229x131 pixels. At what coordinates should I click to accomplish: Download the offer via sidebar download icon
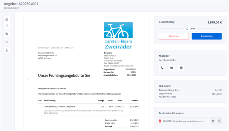(x=7, y=50)
